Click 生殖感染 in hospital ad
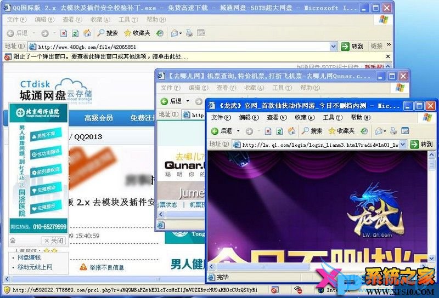 pos(46,189)
